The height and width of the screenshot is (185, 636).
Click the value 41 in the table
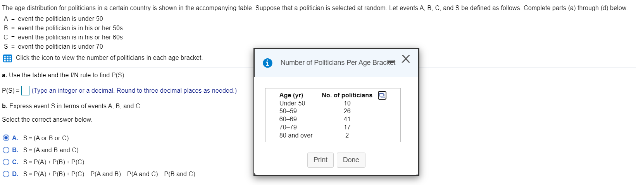pyautogui.click(x=347, y=119)
